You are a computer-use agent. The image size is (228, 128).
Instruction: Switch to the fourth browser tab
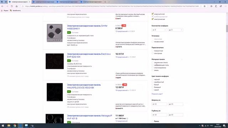pyautogui.click(x=91, y=2)
